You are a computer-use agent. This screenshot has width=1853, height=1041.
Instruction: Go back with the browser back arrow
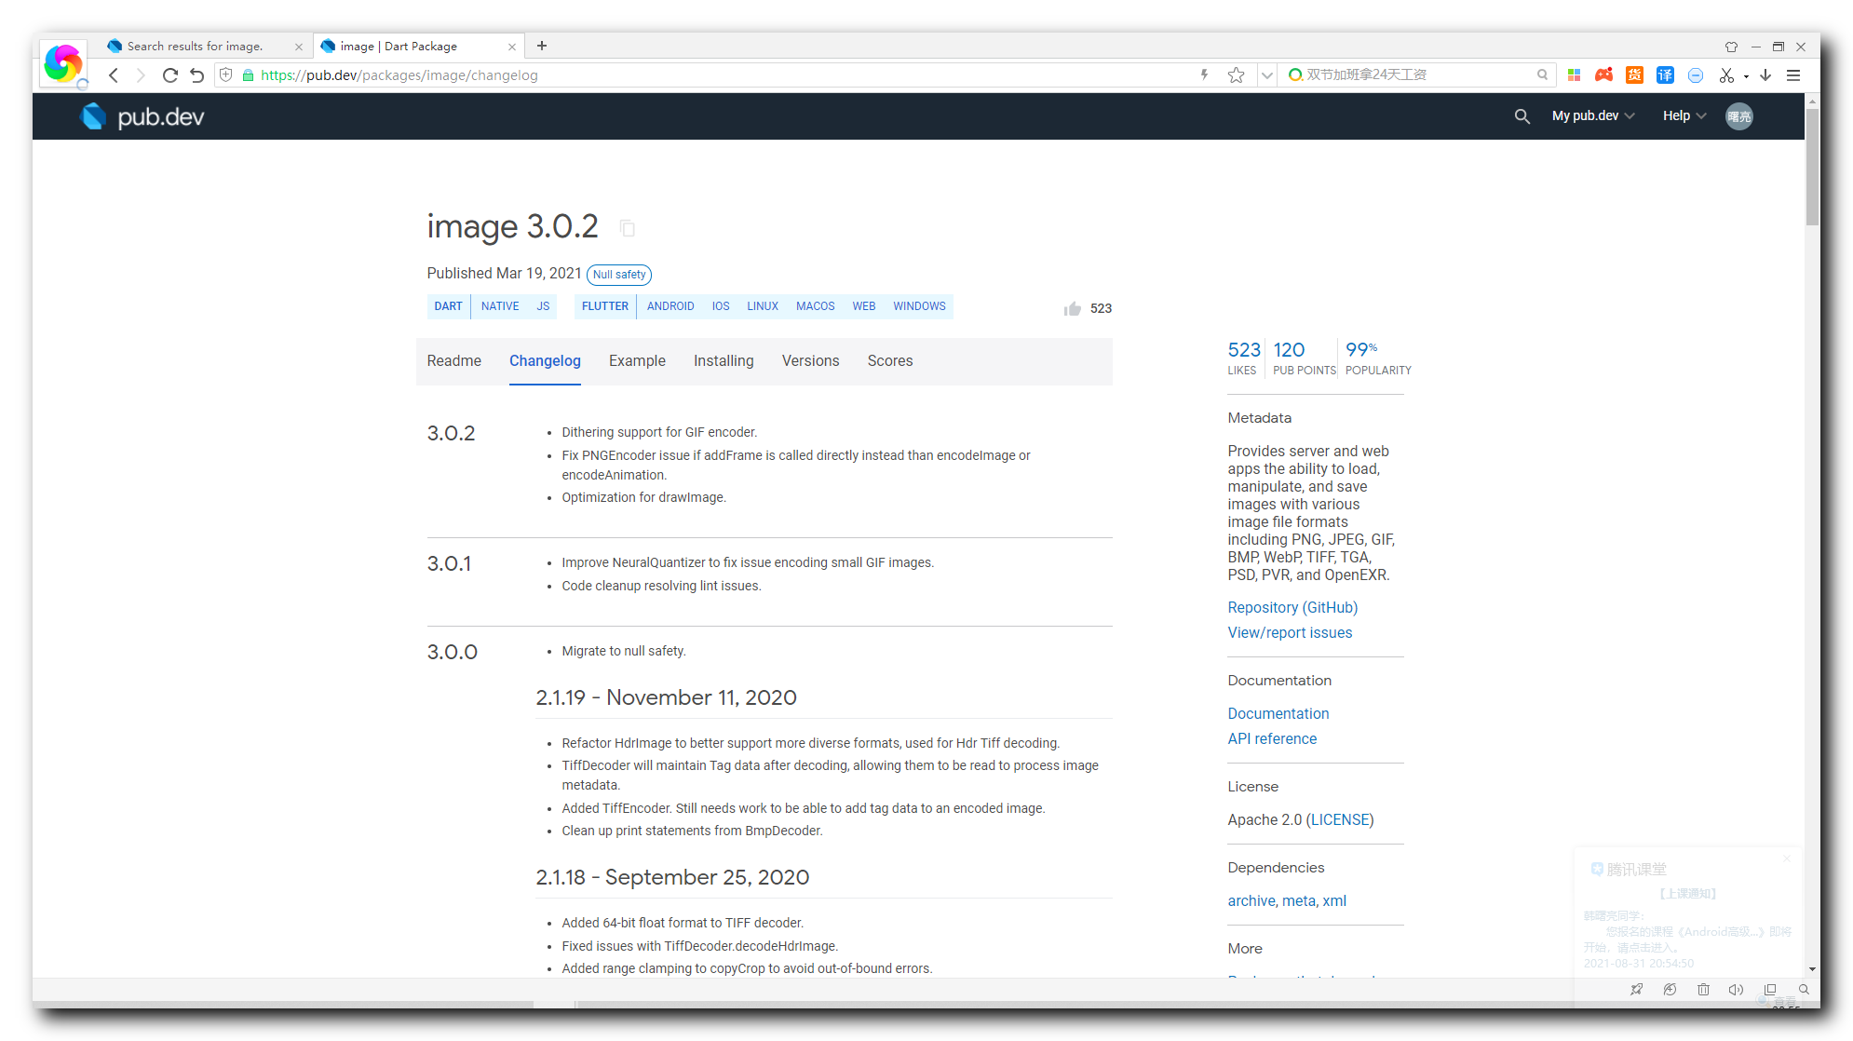(114, 75)
